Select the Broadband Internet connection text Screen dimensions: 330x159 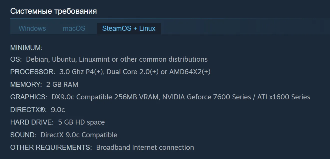145,148
